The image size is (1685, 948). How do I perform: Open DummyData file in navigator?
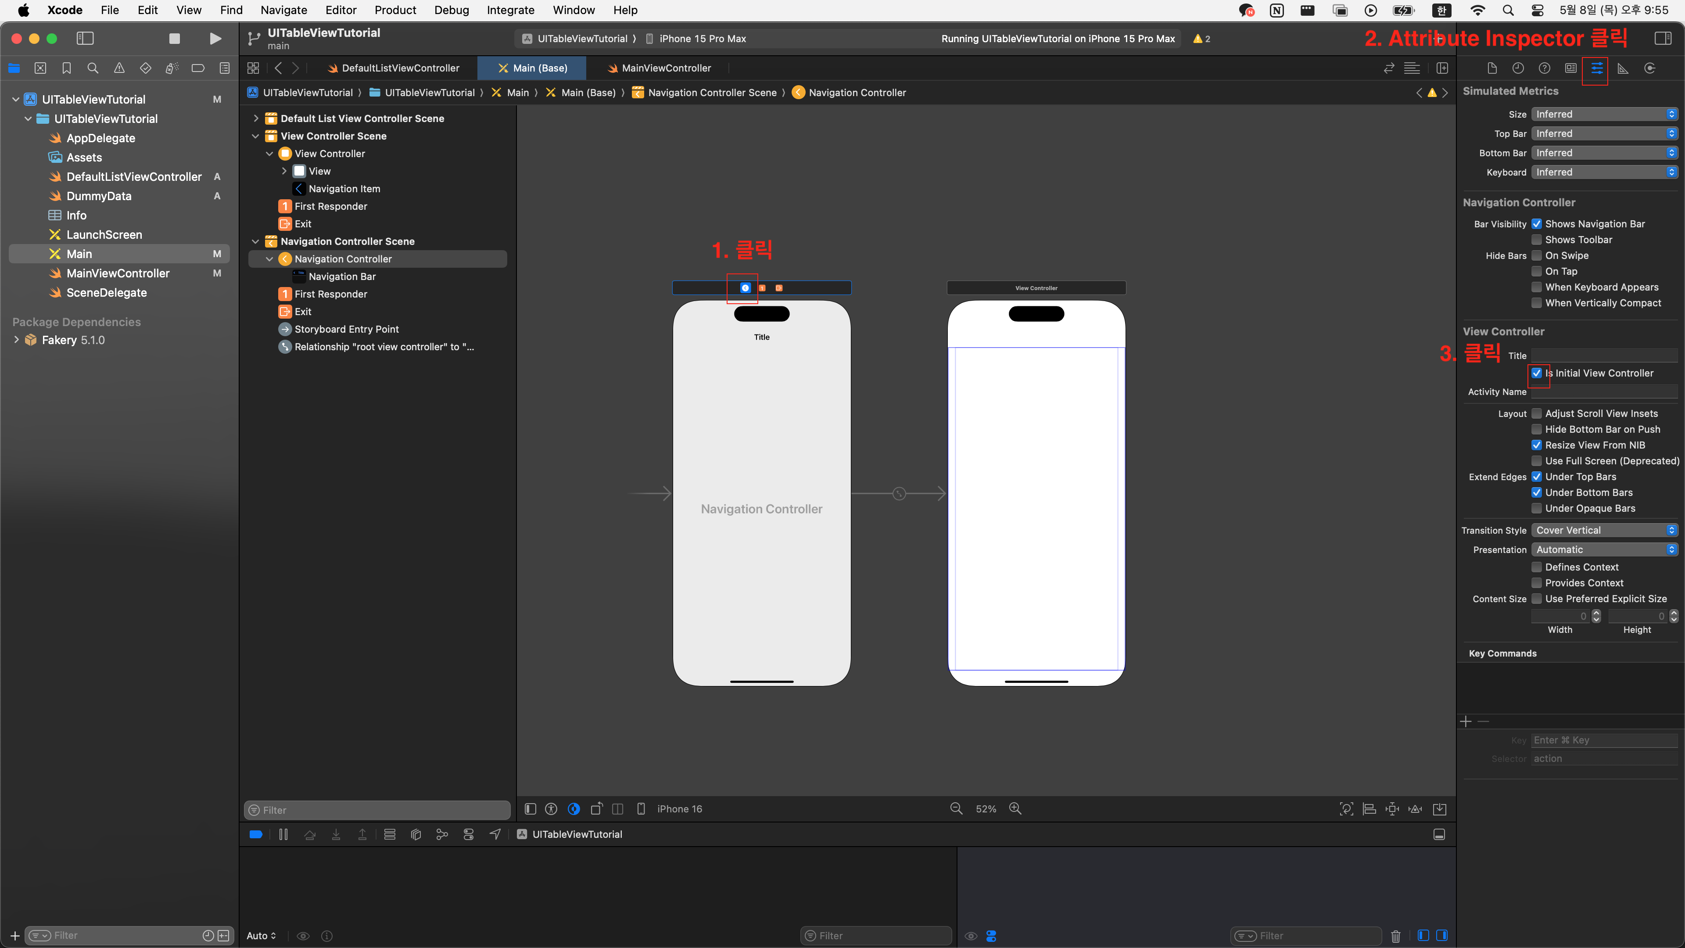[99, 196]
